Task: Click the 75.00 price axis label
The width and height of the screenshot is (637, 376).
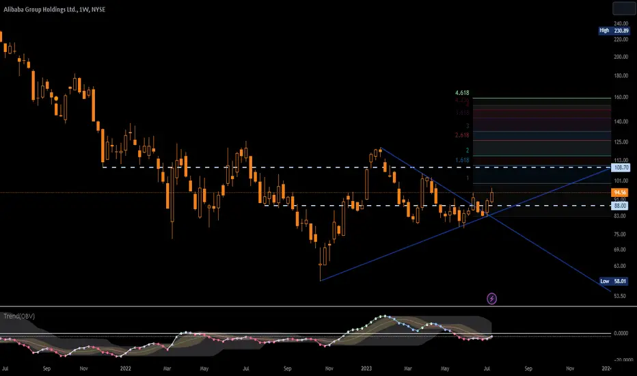Action: pyautogui.click(x=620, y=234)
